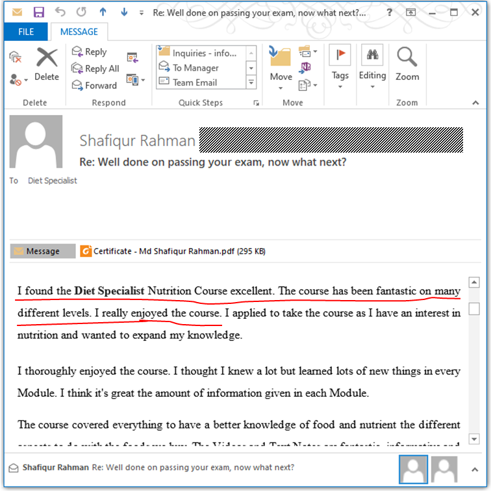Delete this message with the X button
The height and width of the screenshot is (491, 491).
click(47, 64)
